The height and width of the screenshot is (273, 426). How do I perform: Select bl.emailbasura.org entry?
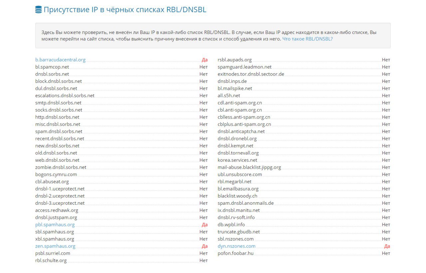(238, 188)
